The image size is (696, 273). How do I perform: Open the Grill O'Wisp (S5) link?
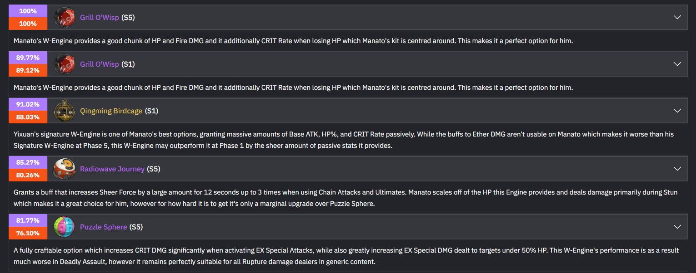tap(99, 18)
